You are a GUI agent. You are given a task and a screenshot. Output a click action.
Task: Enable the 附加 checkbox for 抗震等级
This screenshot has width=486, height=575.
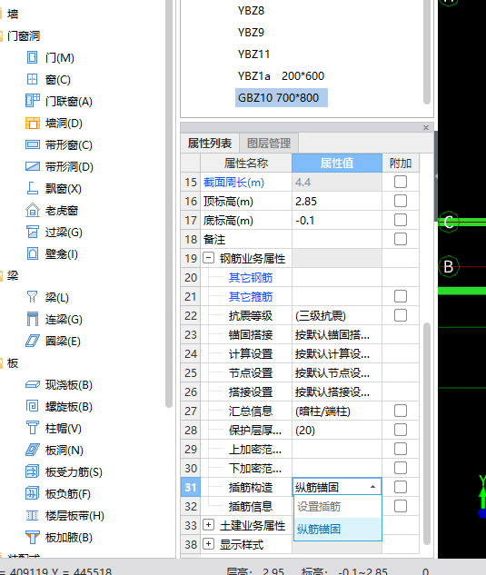[x=401, y=315]
